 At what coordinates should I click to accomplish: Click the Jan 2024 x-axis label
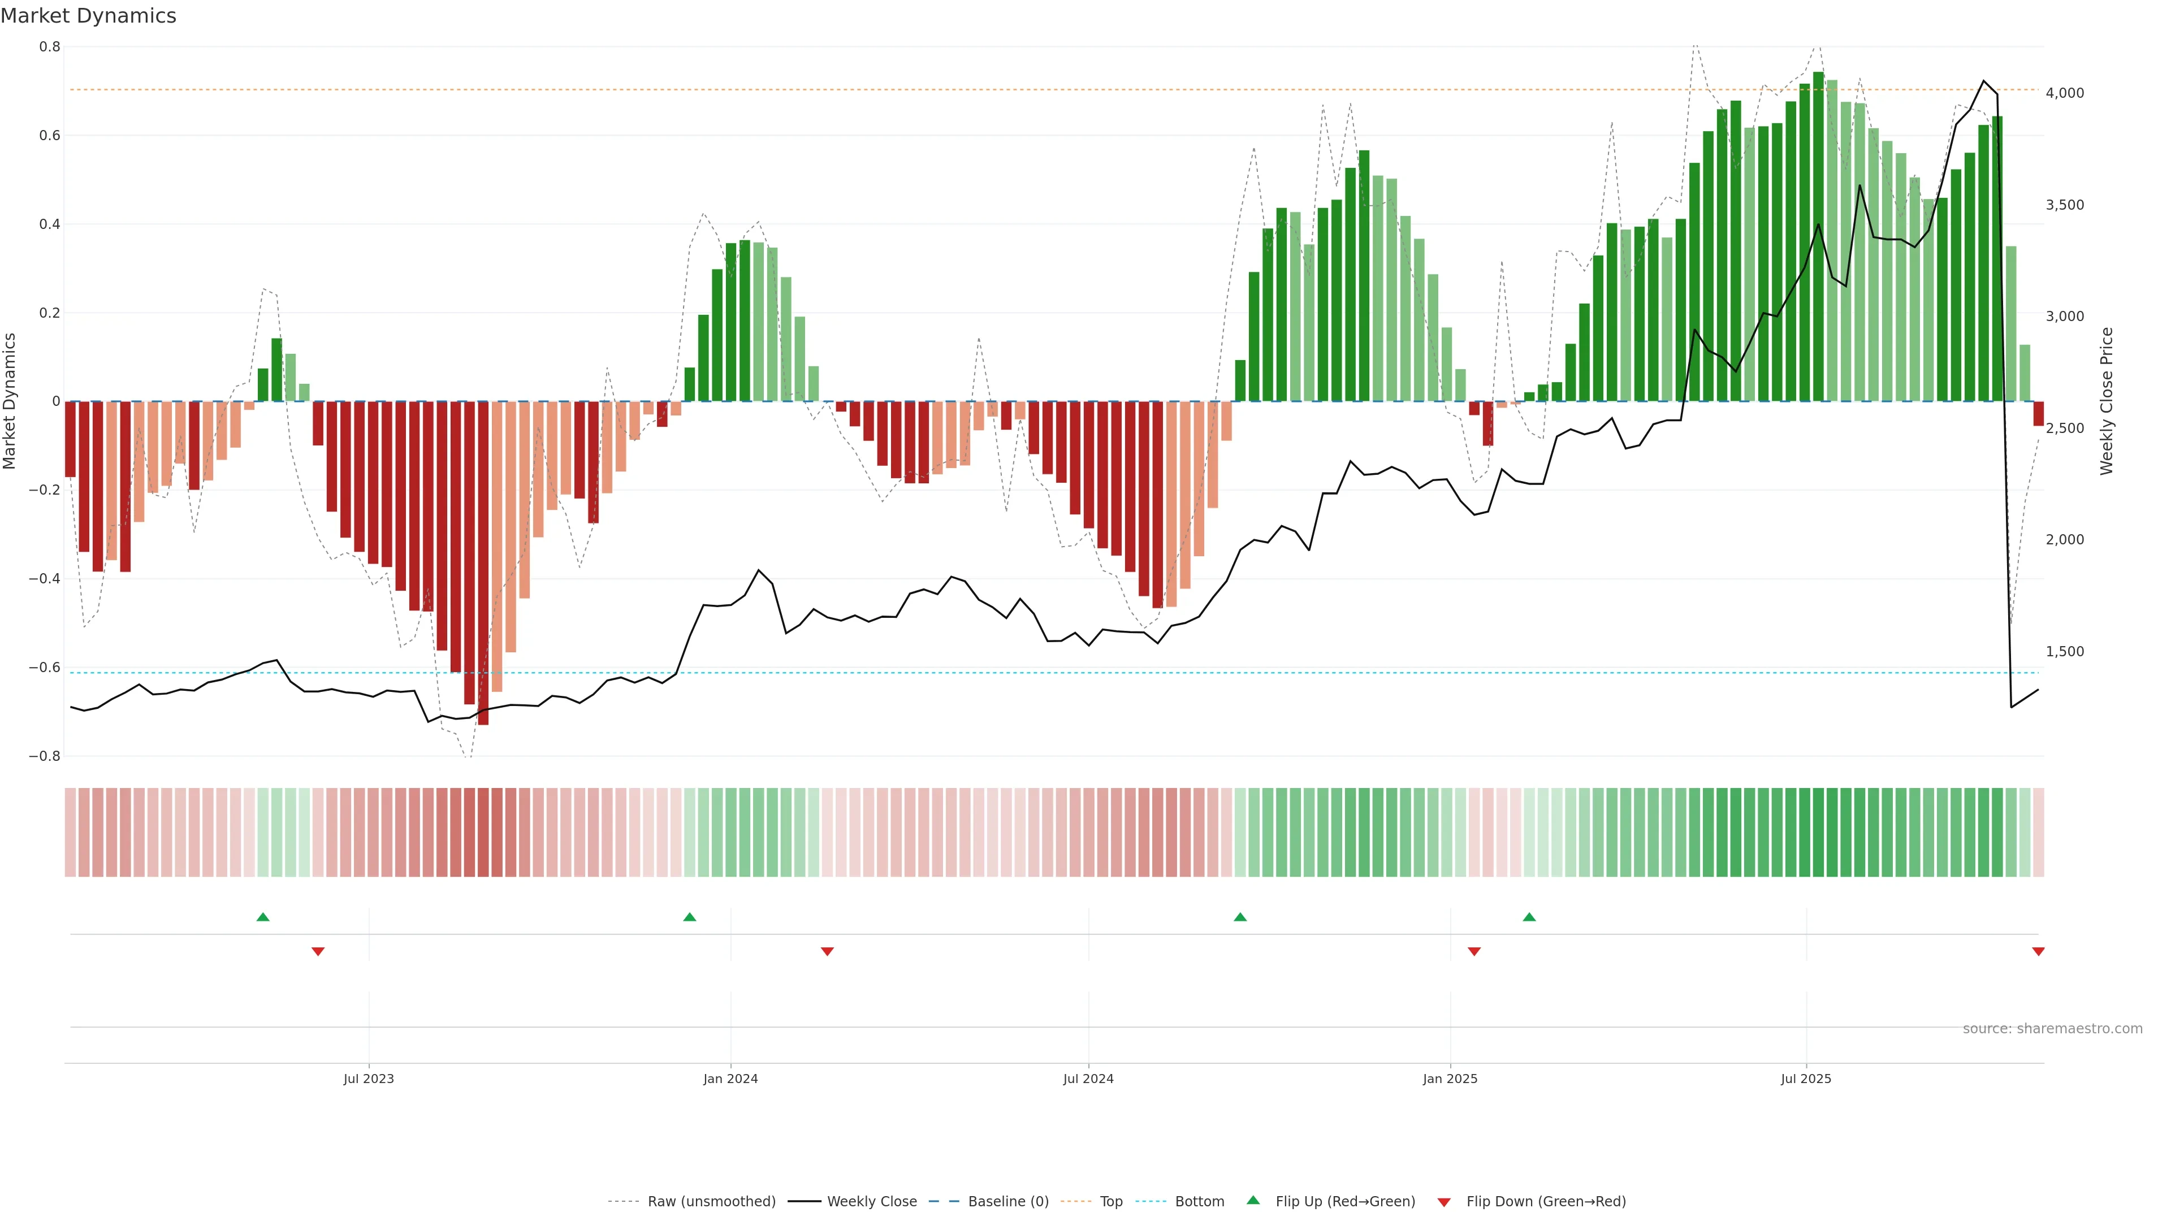click(x=730, y=1079)
